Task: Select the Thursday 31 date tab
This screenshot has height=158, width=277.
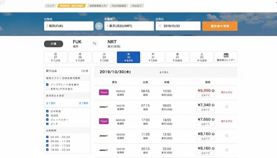Action: coord(153,57)
